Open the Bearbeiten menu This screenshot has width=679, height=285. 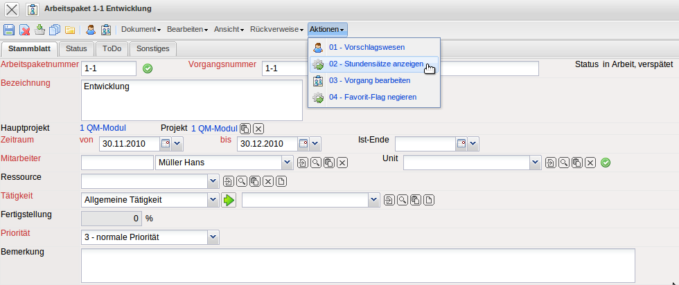click(x=187, y=30)
